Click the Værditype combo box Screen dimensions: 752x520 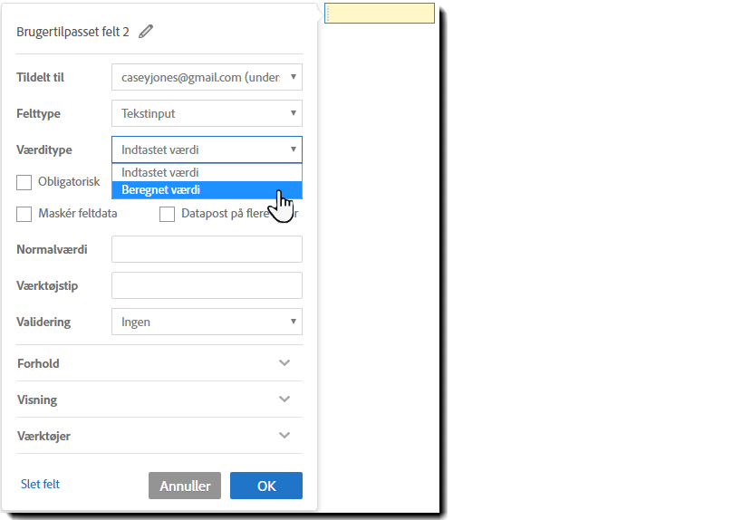pyautogui.click(x=207, y=149)
